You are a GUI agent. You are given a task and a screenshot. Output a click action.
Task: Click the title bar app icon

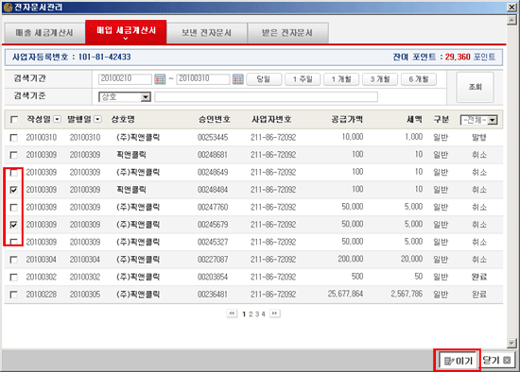coord(8,8)
